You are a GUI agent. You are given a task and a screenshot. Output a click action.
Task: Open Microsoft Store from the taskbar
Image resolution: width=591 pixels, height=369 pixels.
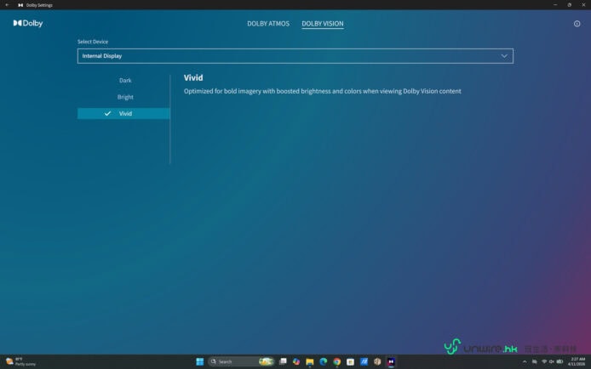click(x=351, y=362)
